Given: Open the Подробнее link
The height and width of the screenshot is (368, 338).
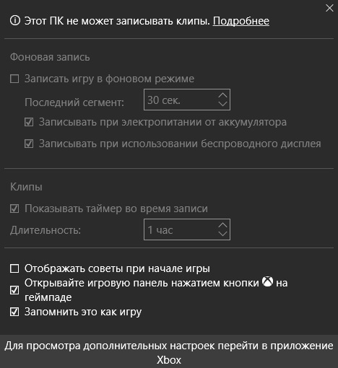Looking at the screenshot, I should coord(241,21).
